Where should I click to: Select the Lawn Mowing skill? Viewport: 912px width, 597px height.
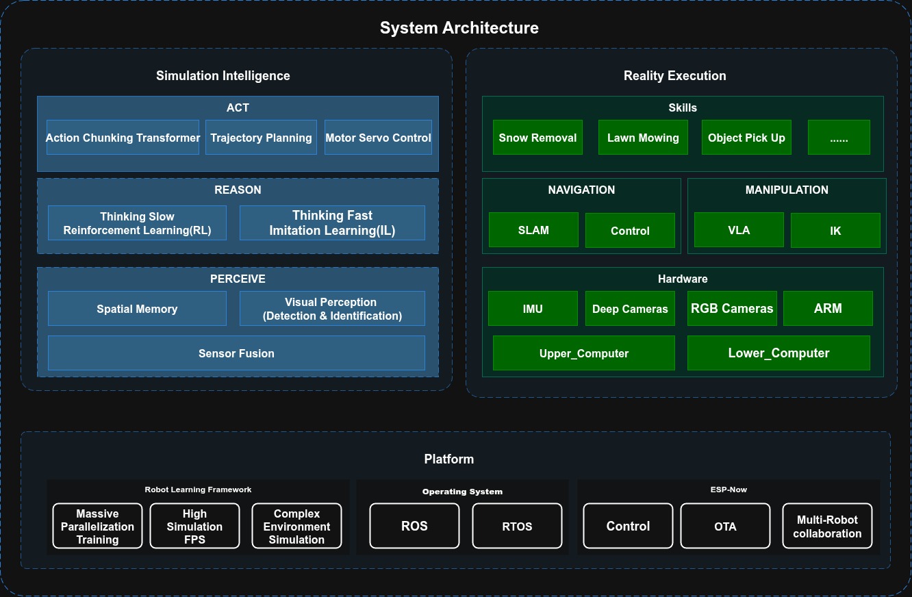643,138
